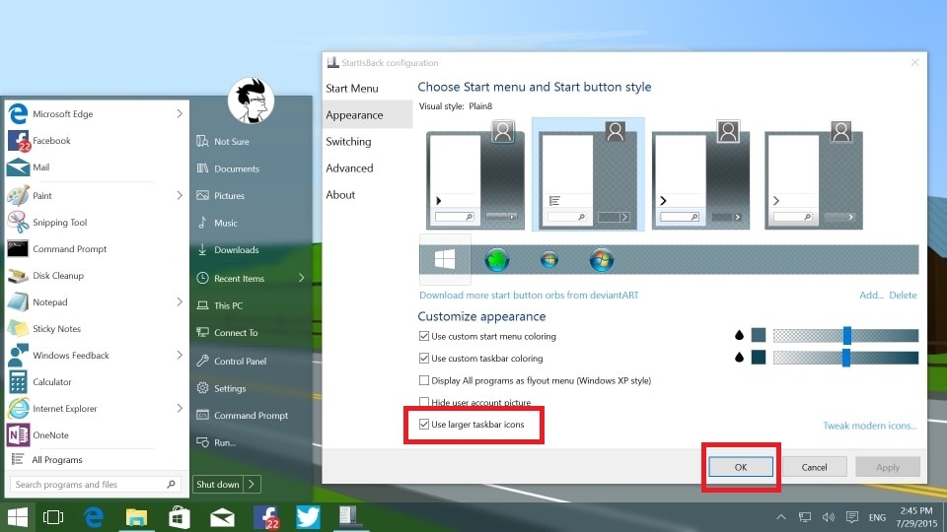
Task: Toggle Use custom taskbar coloring
Action: click(424, 358)
